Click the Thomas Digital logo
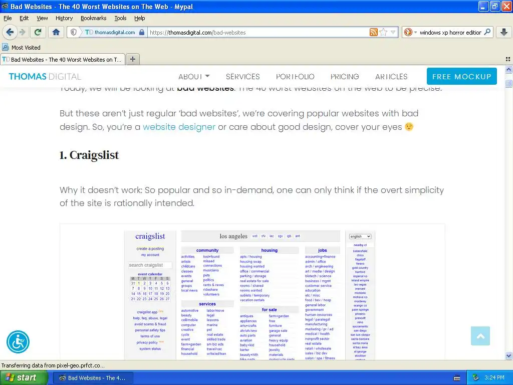 click(x=45, y=77)
